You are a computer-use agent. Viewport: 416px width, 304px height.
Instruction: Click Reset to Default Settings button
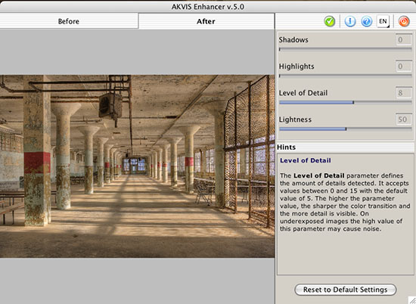pyautogui.click(x=346, y=290)
